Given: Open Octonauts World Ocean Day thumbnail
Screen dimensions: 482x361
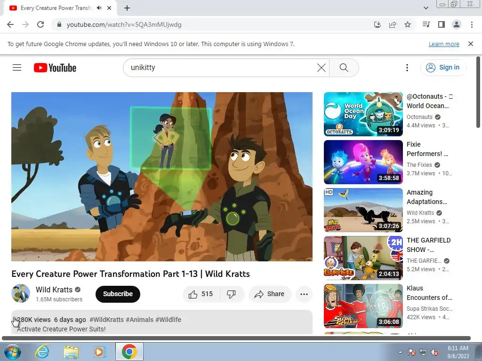Looking at the screenshot, I should click(363, 114).
